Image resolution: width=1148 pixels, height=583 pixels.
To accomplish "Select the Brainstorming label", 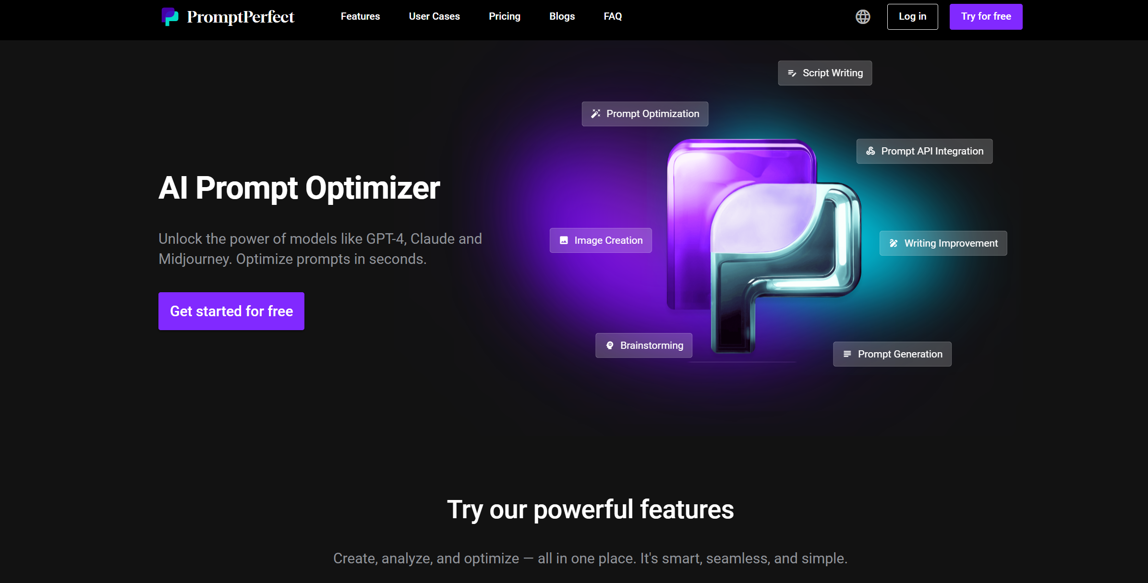I will 652,345.
